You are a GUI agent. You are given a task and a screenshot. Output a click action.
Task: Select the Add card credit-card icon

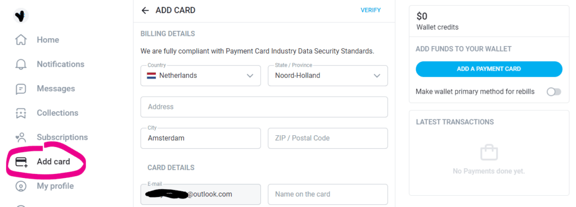point(22,162)
